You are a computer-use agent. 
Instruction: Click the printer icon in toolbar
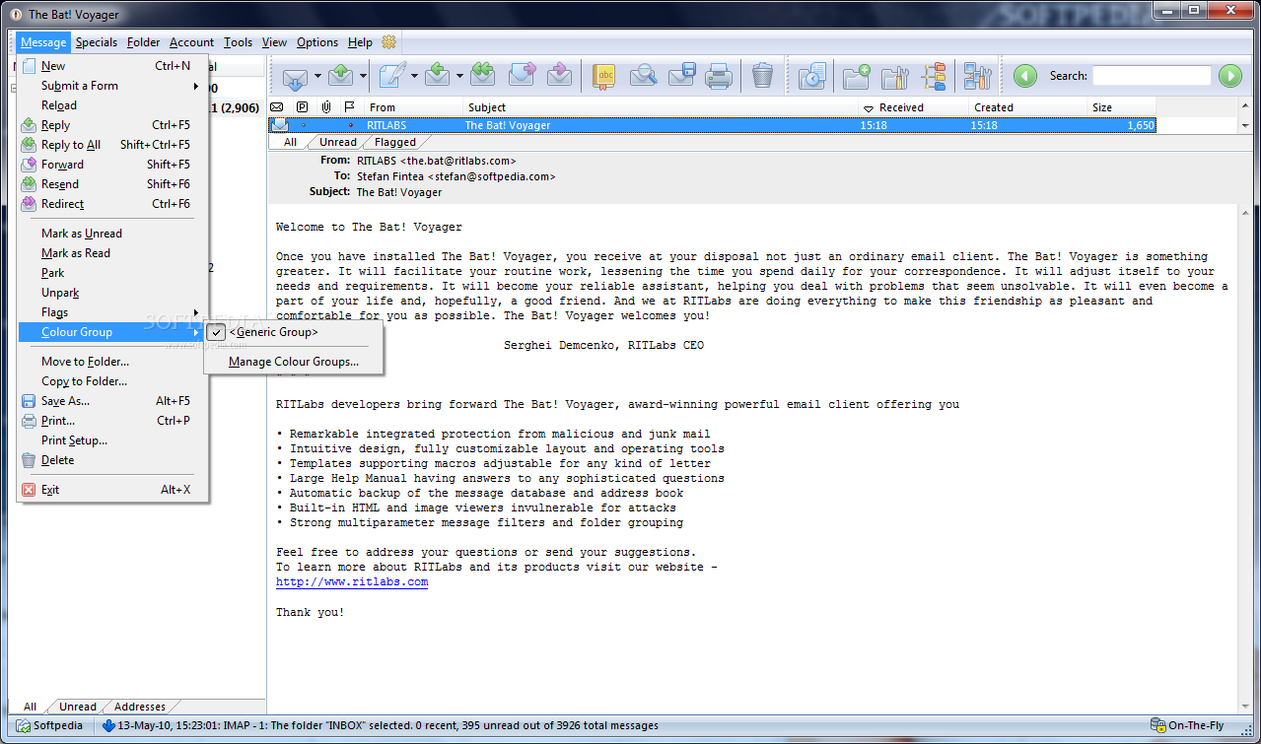(x=718, y=76)
